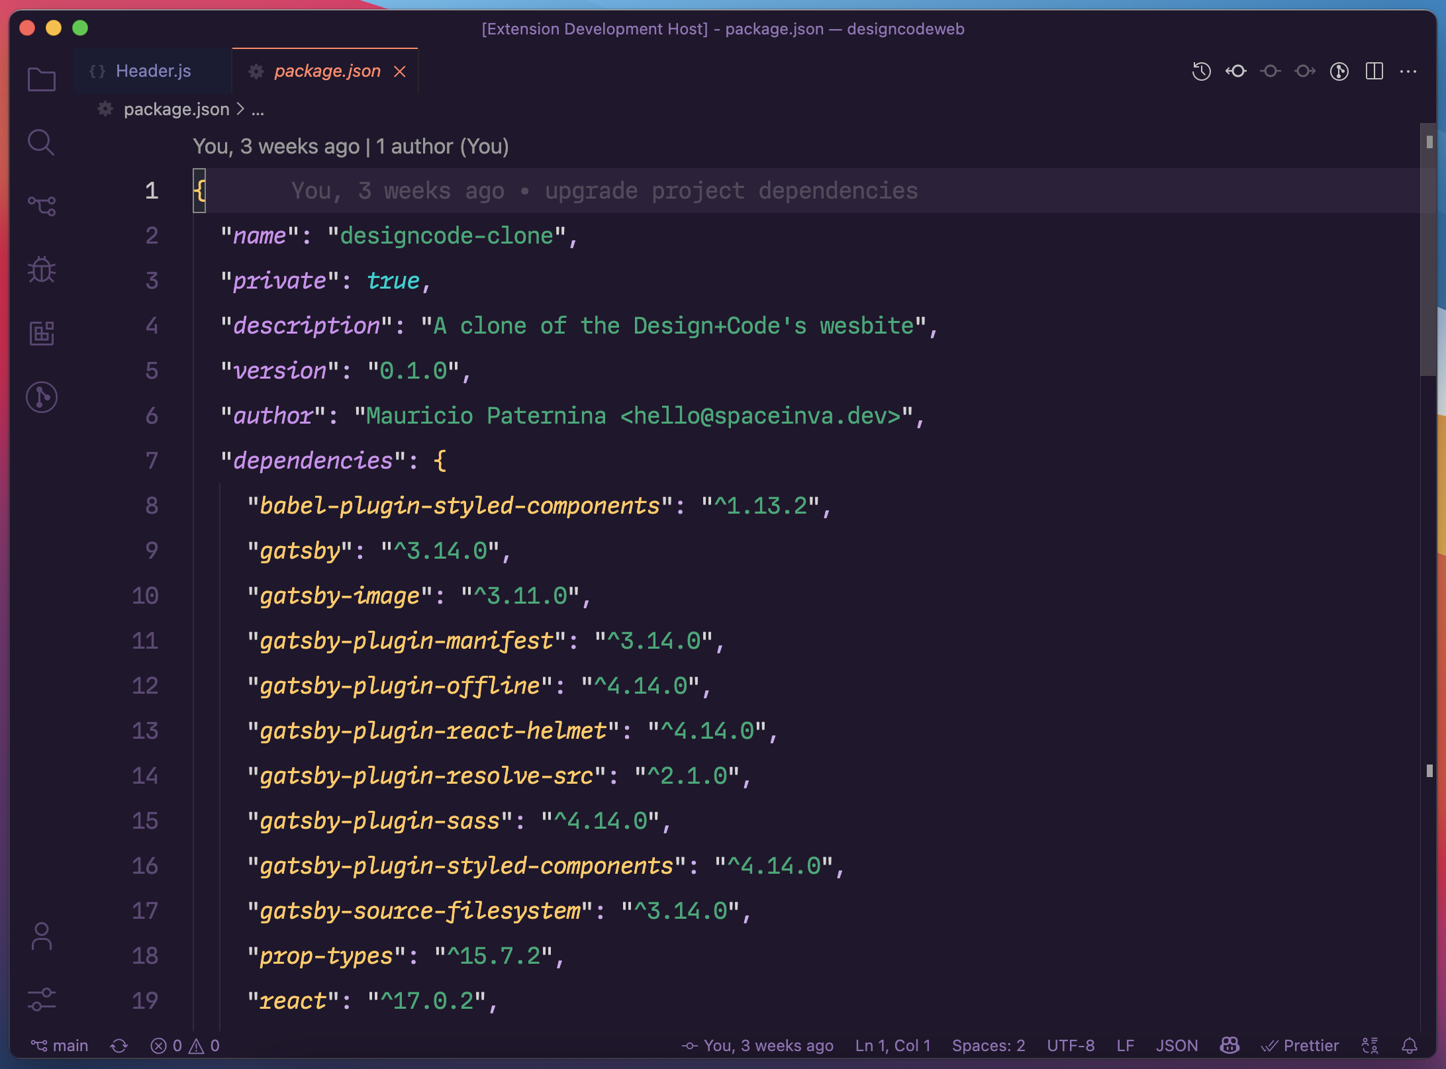Expand the breadcrumb ellipsis after package.json
The height and width of the screenshot is (1069, 1446).
coord(258,110)
